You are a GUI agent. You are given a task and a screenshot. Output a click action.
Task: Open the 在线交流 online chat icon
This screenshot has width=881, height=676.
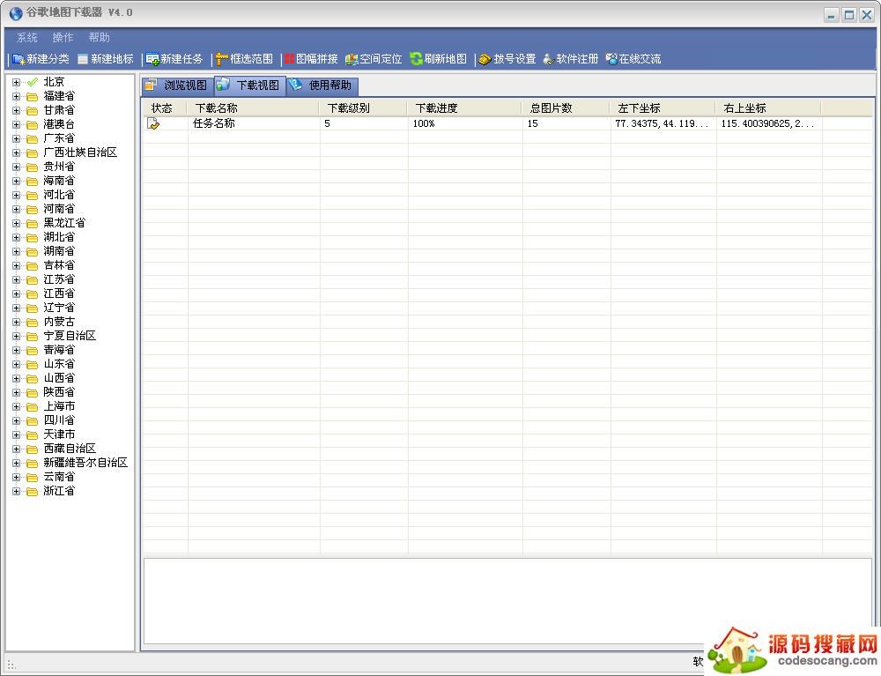(x=612, y=59)
